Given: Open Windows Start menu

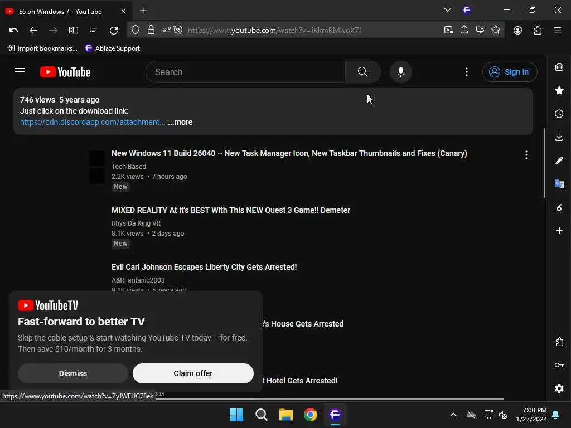Looking at the screenshot, I should click(x=236, y=415).
